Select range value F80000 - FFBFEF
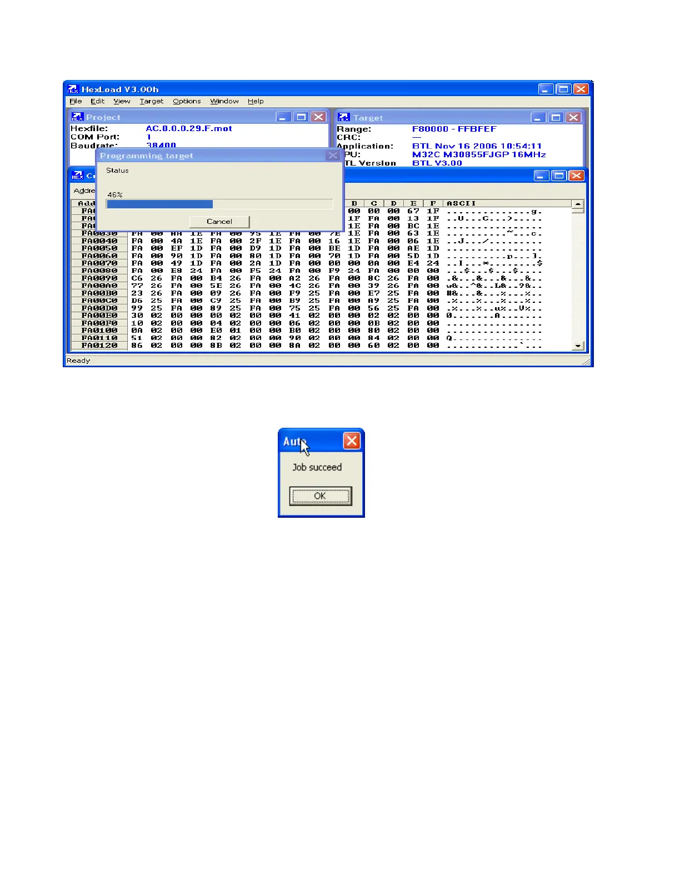The width and height of the screenshot is (680, 880). (454, 129)
